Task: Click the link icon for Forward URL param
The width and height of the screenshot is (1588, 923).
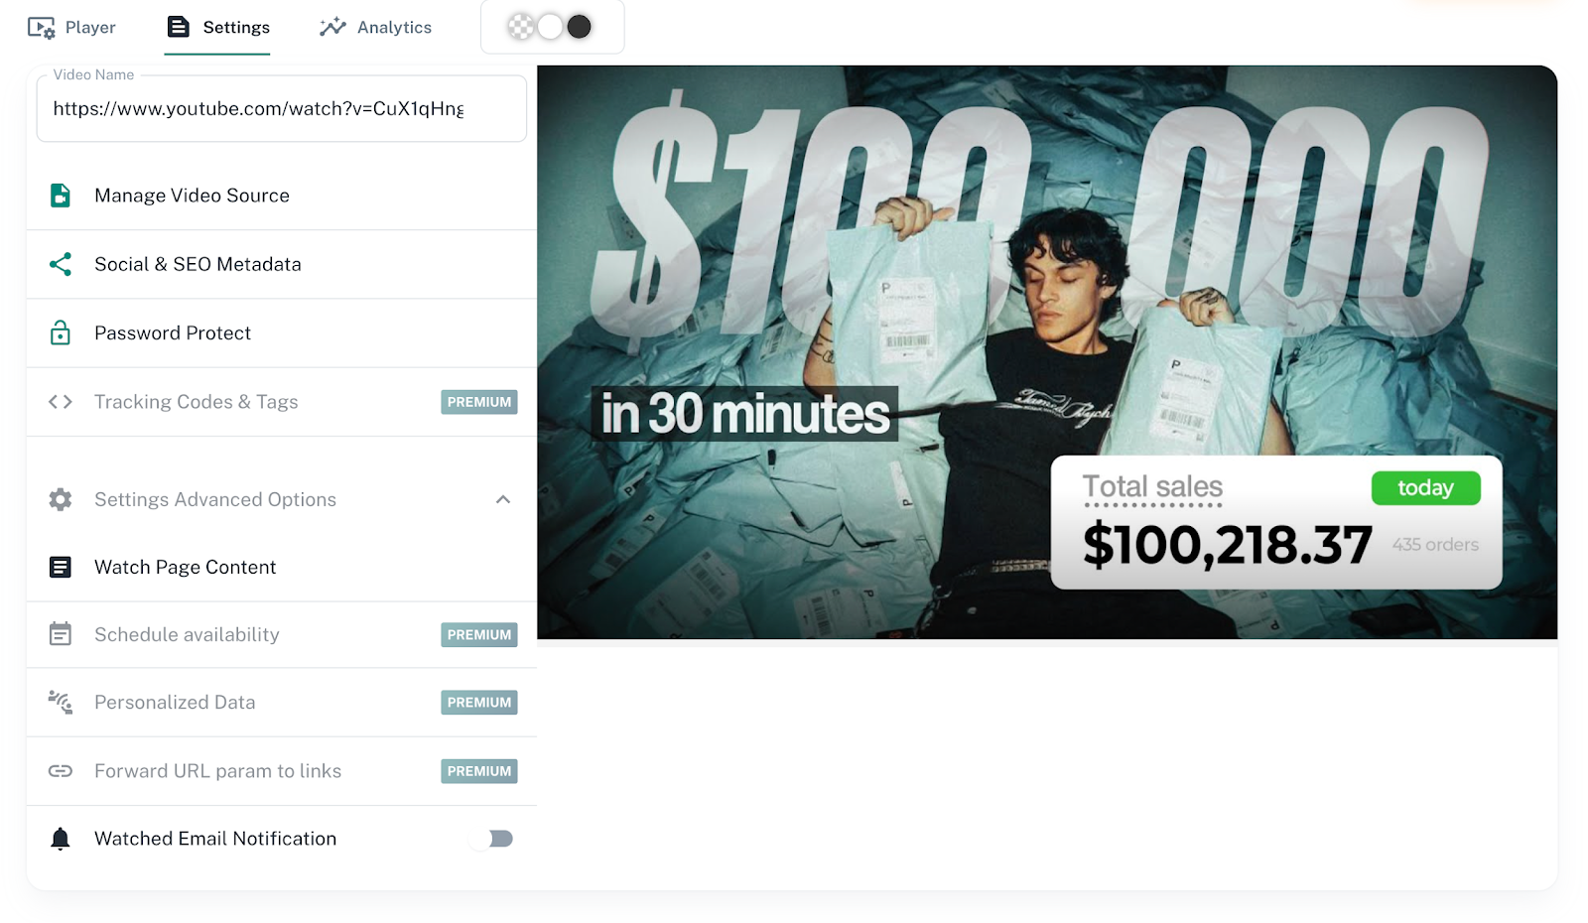Action: pyautogui.click(x=61, y=771)
